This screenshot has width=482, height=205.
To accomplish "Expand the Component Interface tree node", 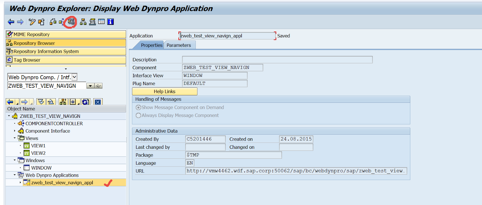I will 14,131.
